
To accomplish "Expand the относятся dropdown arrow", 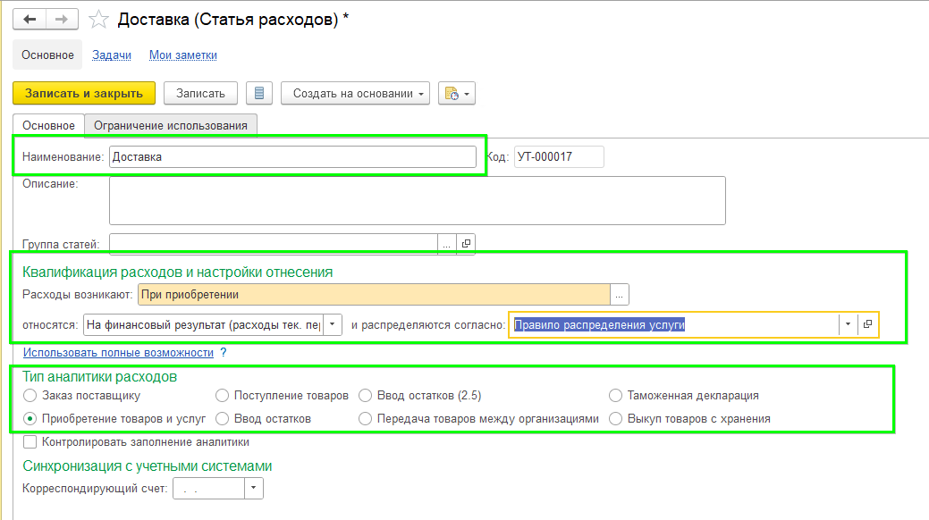I will (333, 324).
